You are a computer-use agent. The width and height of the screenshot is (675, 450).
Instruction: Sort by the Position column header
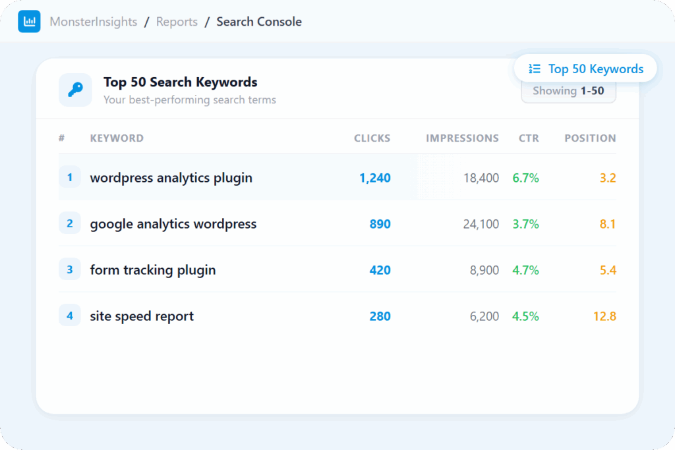pyautogui.click(x=590, y=138)
